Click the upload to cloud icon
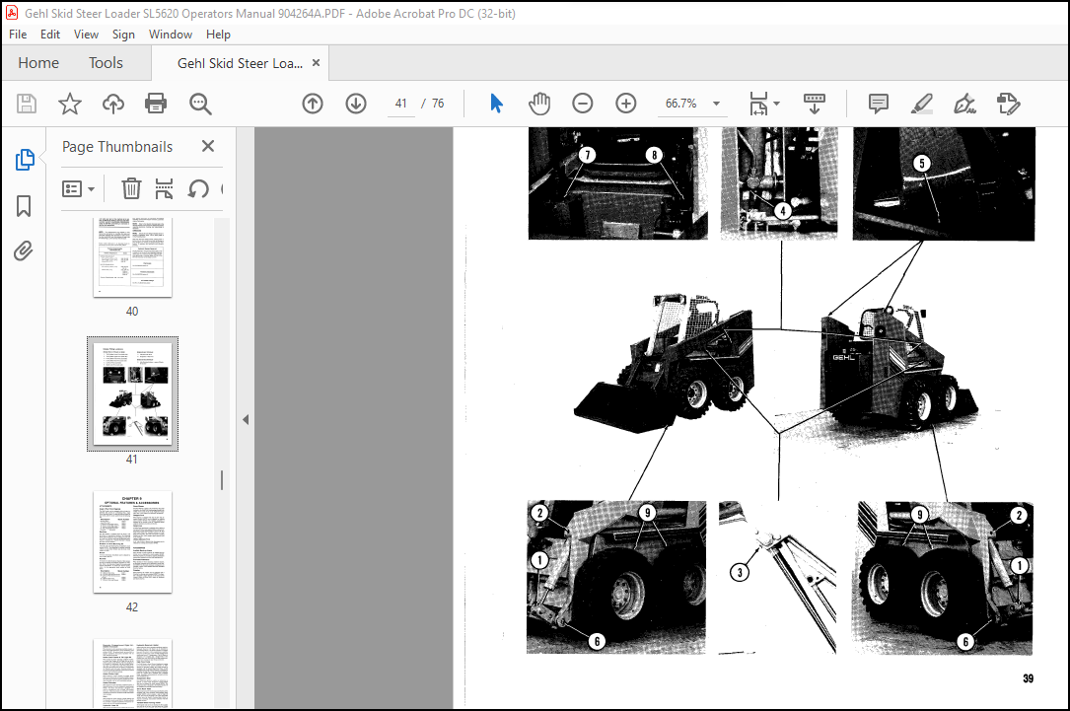Screen dimensions: 1070x711 113,104
